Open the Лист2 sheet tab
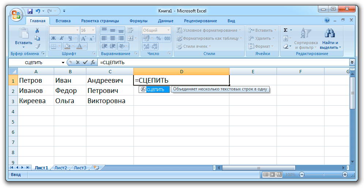 (61, 168)
